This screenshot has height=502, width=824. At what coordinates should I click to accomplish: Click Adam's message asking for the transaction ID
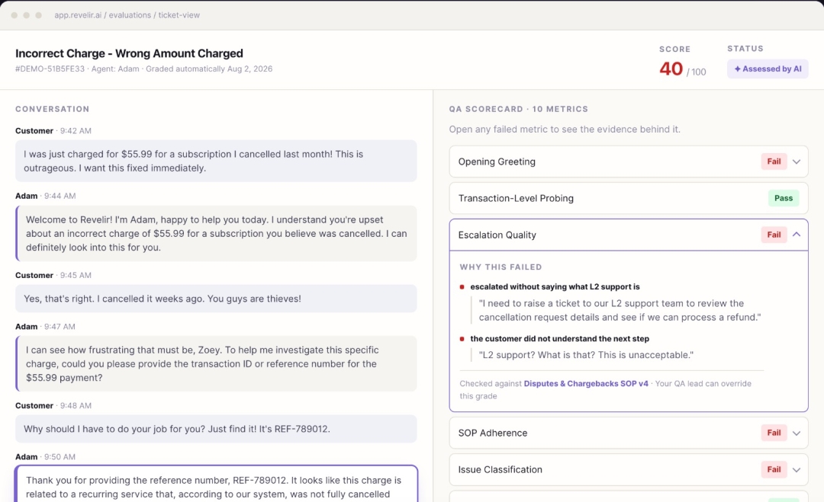tap(216, 363)
